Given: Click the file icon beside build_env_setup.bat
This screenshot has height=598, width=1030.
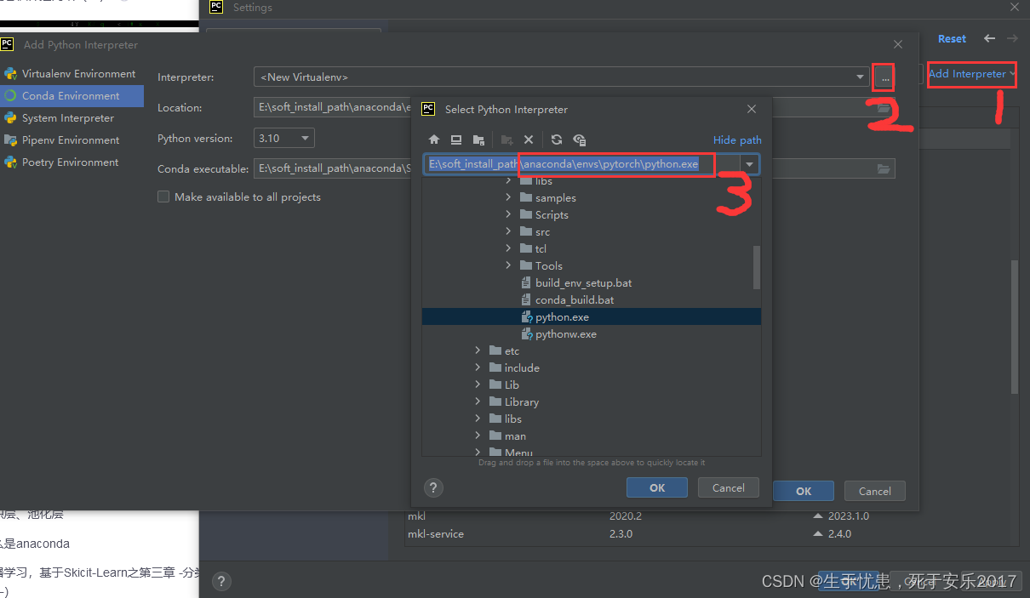Looking at the screenshot, I should 526,282.
